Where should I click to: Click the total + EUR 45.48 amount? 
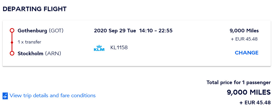[255, 103]
